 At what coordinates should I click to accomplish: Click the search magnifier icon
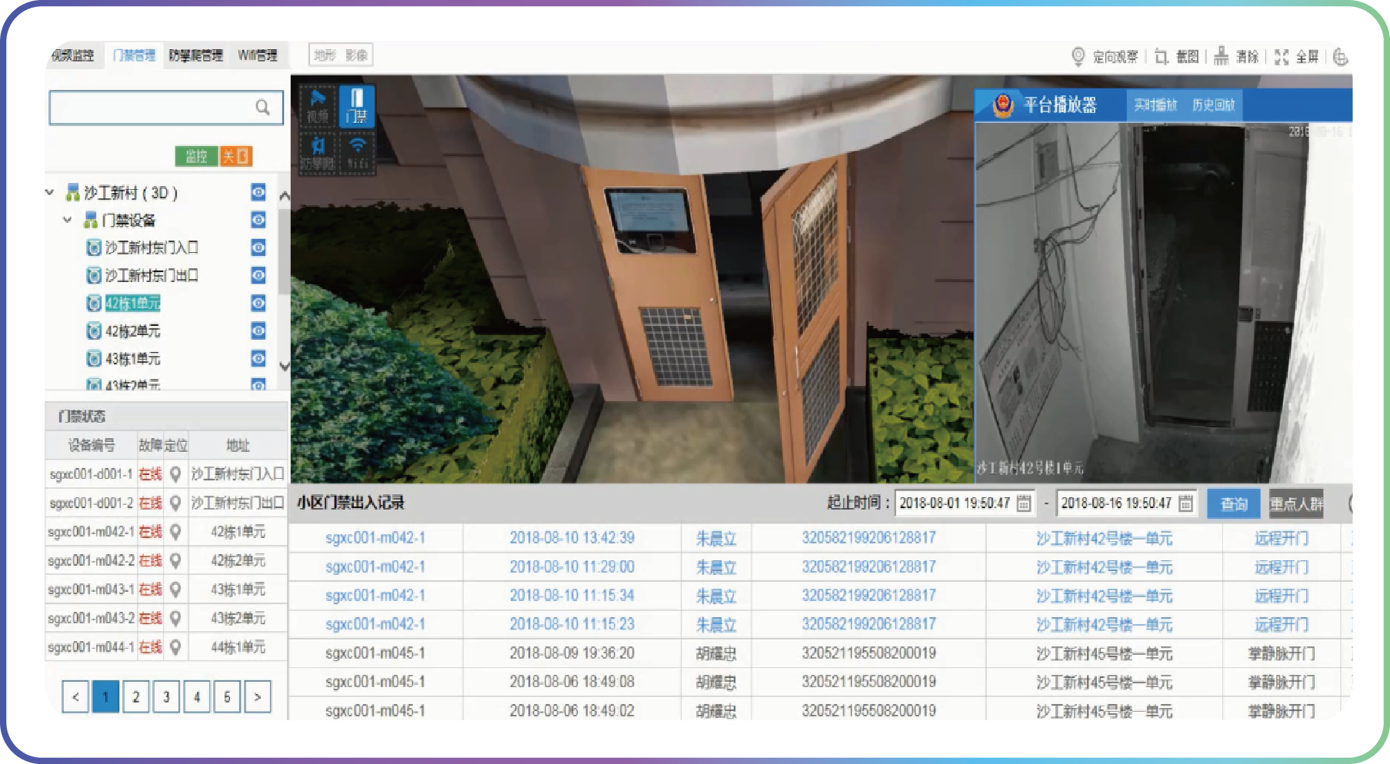pyautogui.click(x=263, y=108)
